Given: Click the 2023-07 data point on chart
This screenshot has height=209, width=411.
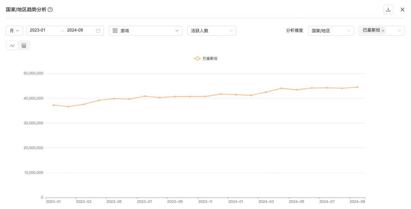Looking at the screenshot, I should 145,96.
